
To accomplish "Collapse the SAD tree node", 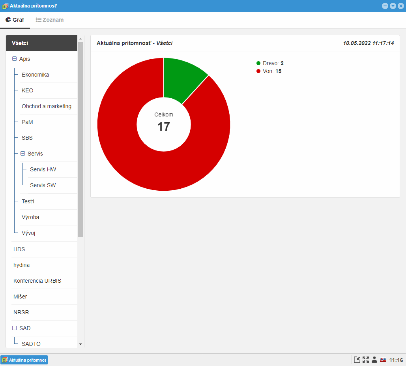I will point(15,328).
